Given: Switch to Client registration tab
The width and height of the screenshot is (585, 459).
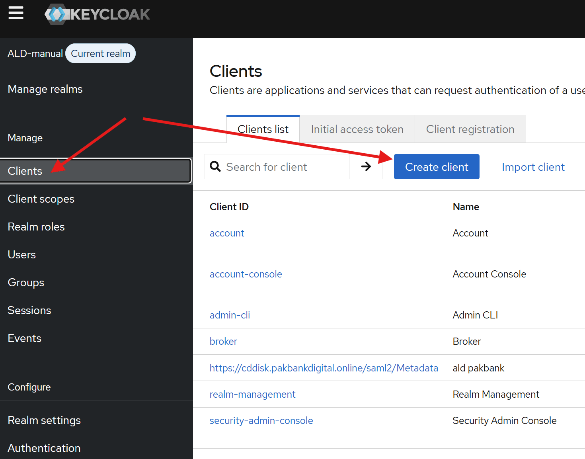Looking at the screenshot, I should pos(470,129).
